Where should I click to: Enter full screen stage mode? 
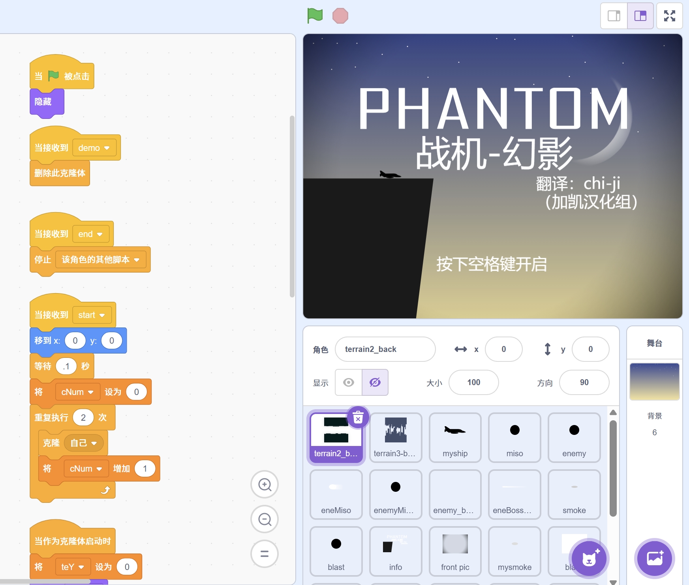pyautogui.click(x=669, y=16)
